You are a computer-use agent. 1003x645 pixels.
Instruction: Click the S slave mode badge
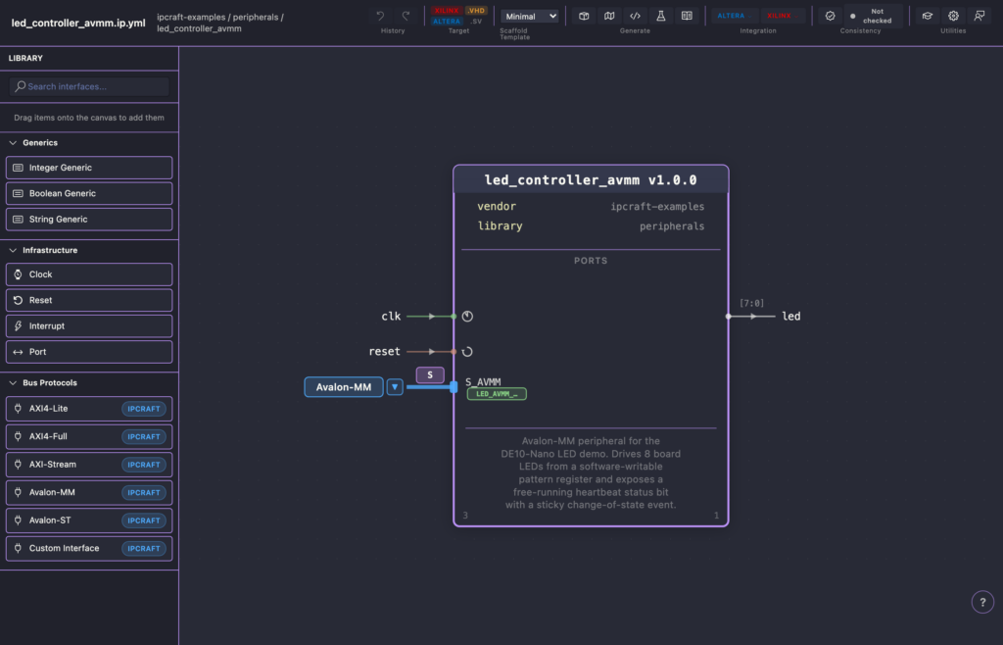click(x=430, y=375)
